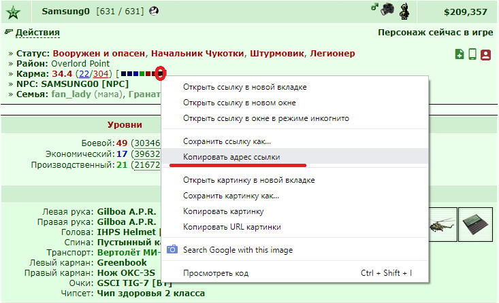This screenshot has height=303, width=499.
Task: Click the globe icon beside Samsung0 name
Action: 154,12
